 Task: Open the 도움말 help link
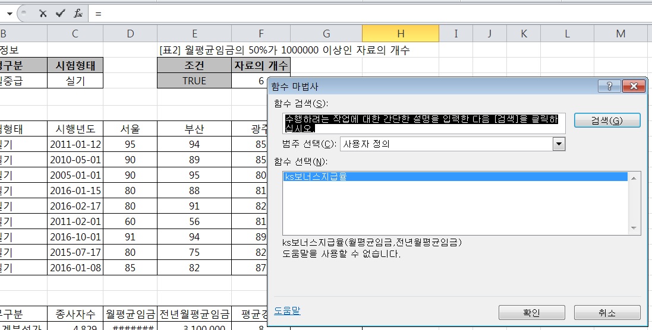[x=287, y=311]
